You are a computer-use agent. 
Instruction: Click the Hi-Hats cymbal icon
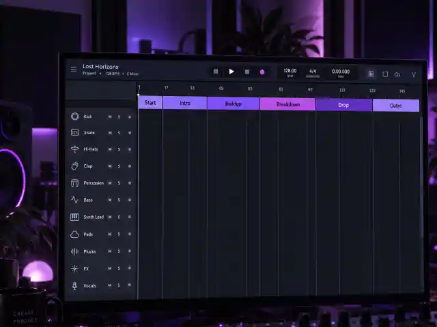click(74, 149)
